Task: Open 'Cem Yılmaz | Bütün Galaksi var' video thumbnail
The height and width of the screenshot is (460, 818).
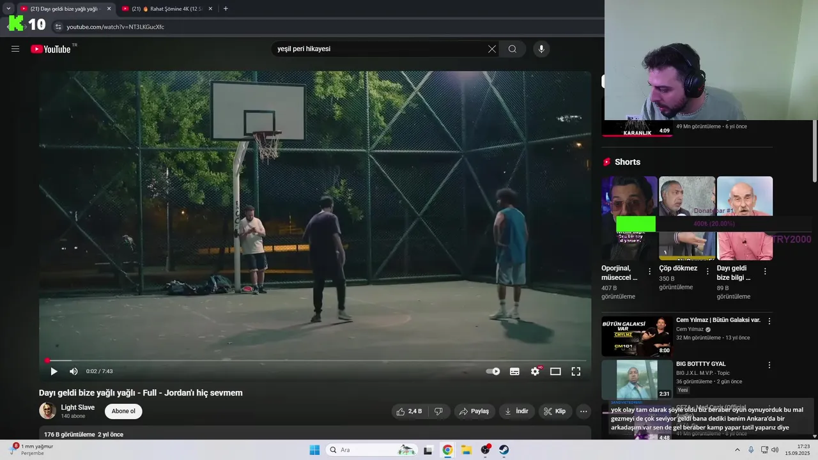Action: 637,336
